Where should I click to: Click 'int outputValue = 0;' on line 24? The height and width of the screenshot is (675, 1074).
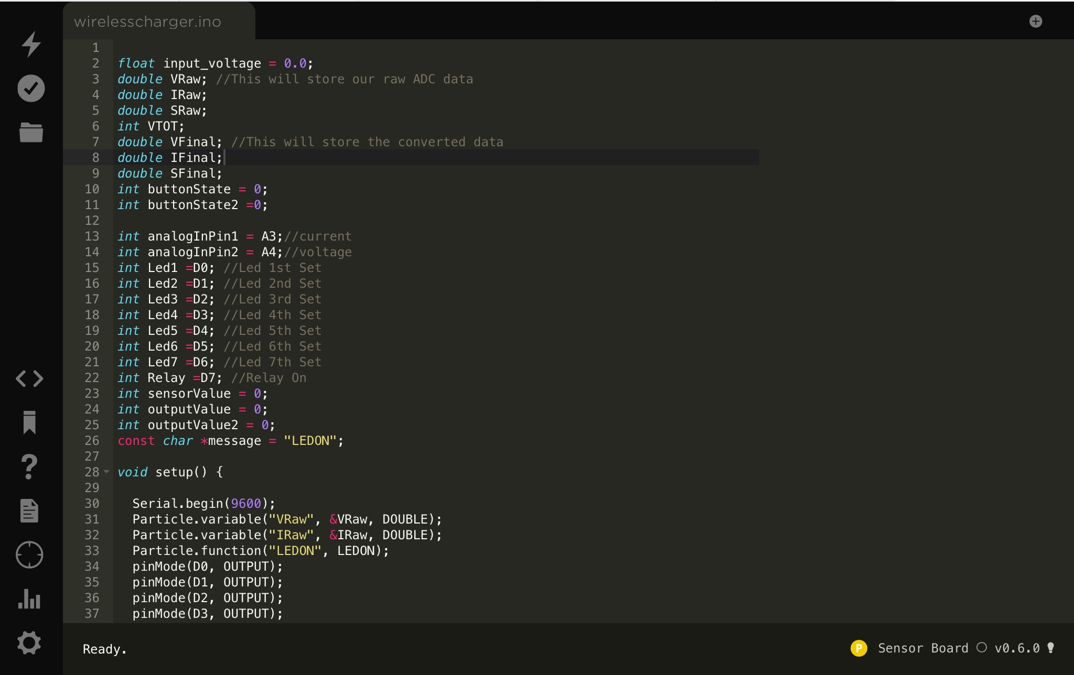(192, 409)
